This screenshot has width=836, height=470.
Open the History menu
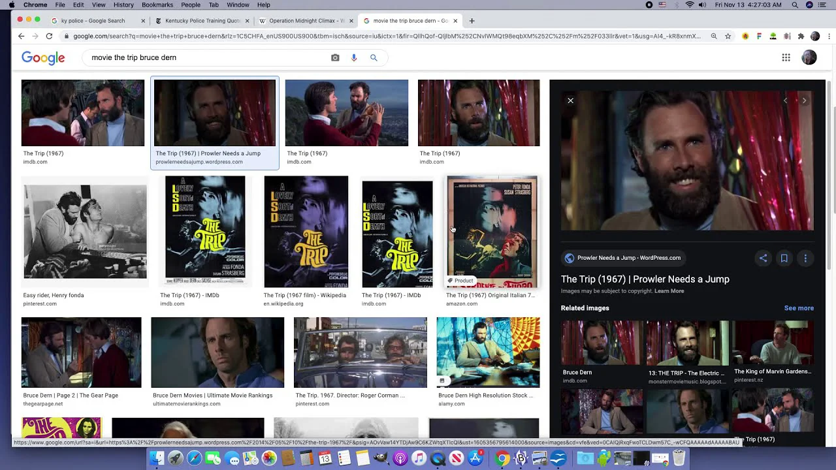pos(123,5)
